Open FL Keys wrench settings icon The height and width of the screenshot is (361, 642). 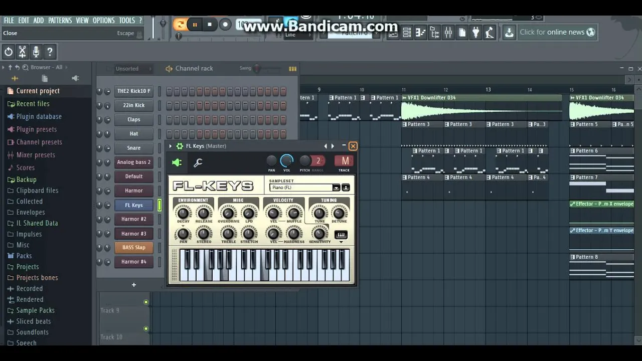(x=198, y=162)
